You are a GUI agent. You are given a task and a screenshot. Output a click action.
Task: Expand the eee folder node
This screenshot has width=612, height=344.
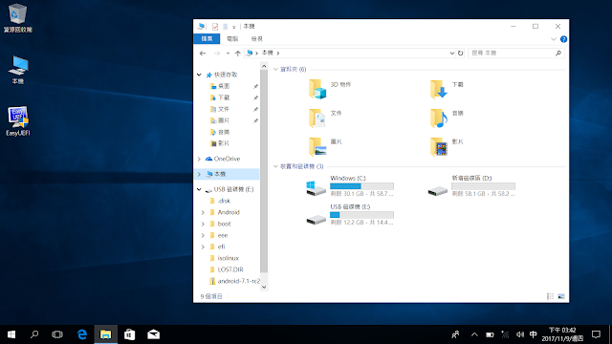click(203, 235)
